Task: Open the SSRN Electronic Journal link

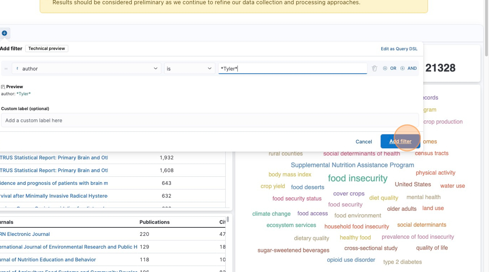Action: (x=25, y=234)
